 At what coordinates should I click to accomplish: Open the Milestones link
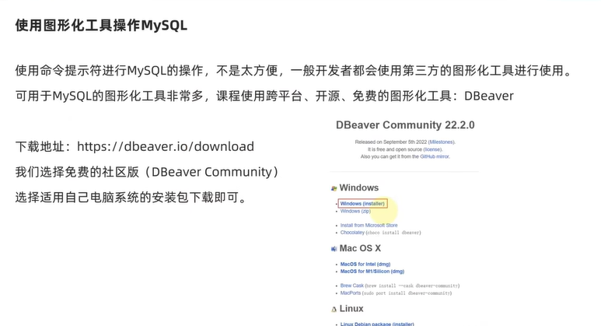click(x=441, y=142)
